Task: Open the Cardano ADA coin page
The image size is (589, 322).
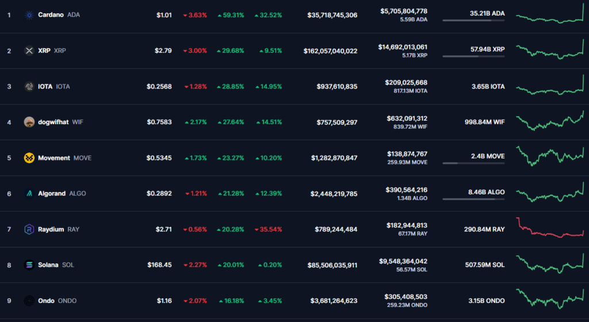Action: click(59, 15)
